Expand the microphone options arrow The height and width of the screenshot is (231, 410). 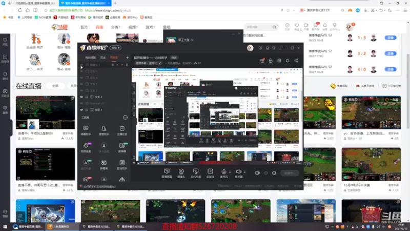coord(230,172)
